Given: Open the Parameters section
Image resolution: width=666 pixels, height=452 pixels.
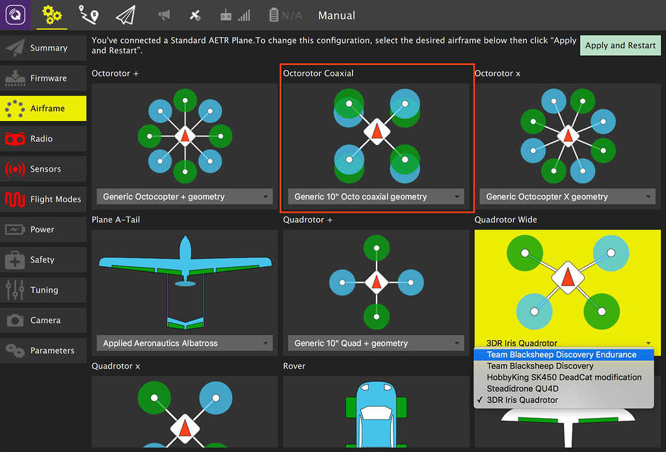Looking at the screenshot, I should pos(44,350).
